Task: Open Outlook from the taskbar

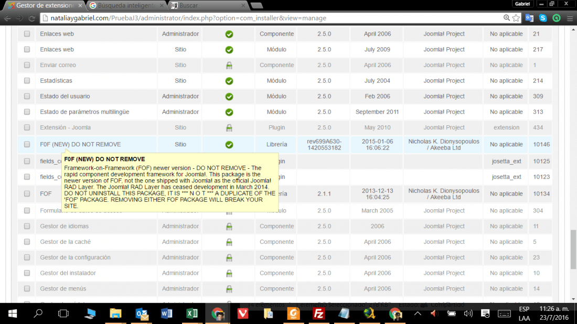Action: pos(142,314)
